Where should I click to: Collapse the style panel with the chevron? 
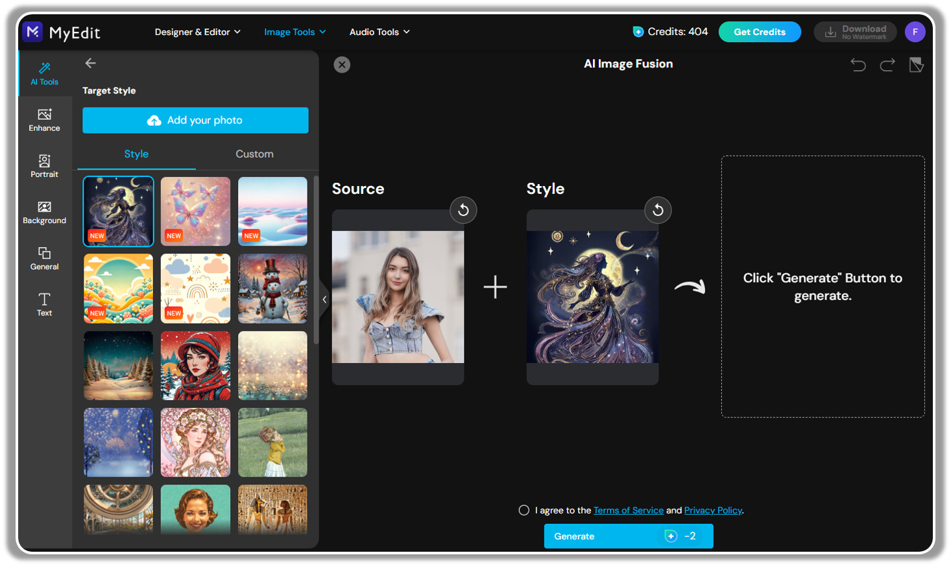(x=324, y=299)
